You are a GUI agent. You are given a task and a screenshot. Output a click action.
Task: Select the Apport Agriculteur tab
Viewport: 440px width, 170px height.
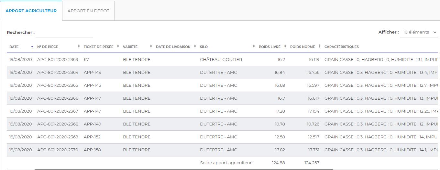pos(31,11)
